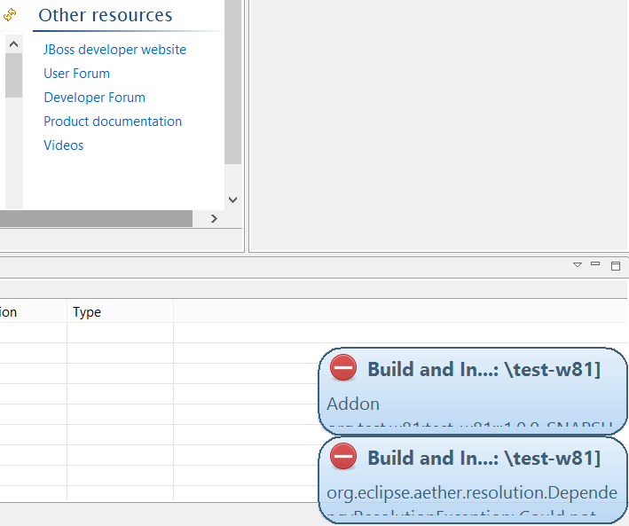Click the red error icon on the Addon notification
The height and width of the screenshot is (526, 629).
pos(343,368)
